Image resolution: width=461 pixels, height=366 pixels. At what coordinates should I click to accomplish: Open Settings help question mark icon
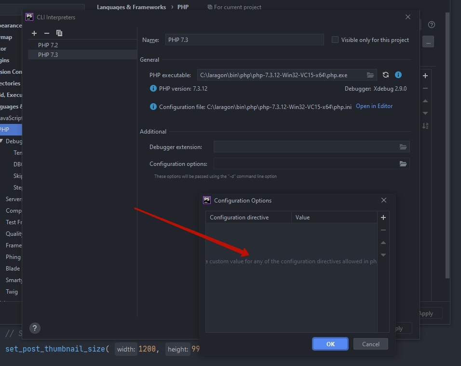pyautogui.click(x=431, y=25)
